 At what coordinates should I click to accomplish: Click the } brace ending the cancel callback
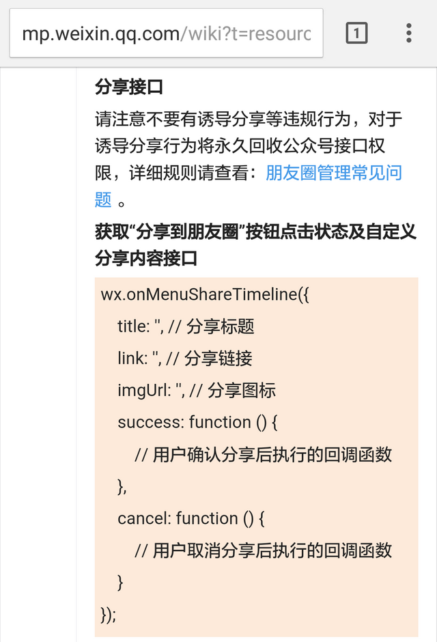121,583
